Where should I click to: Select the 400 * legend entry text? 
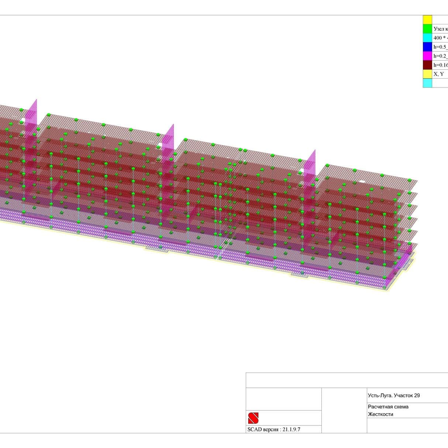click(440, 38)
